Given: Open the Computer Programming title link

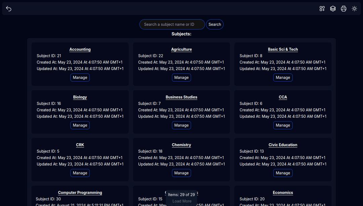Looking at the screenshot, I should (x=80, y=193).
